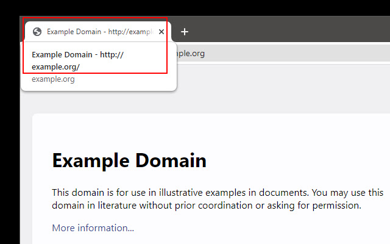Click the bold tooltip title 'Example Domain - http://example.org/'
Screen dimensions: 390x244
(77, 60)
